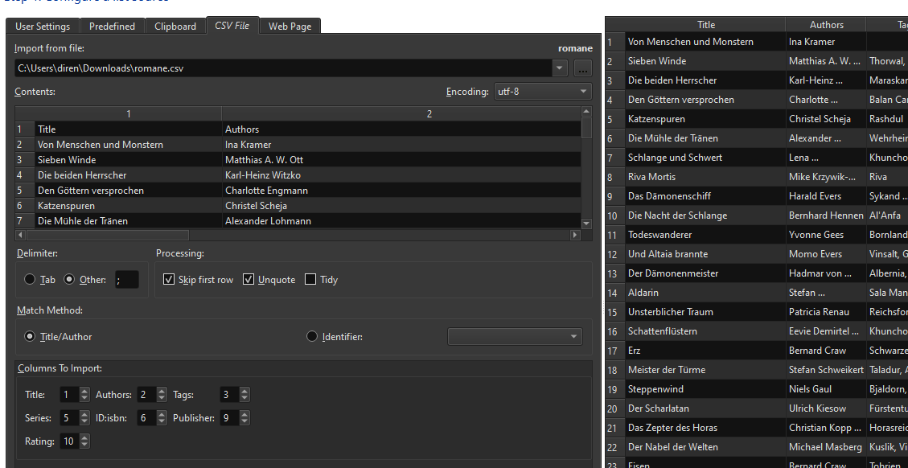Switch to the User Settings tab
This screenshot has width=908, height=468.
pos(43,26)
